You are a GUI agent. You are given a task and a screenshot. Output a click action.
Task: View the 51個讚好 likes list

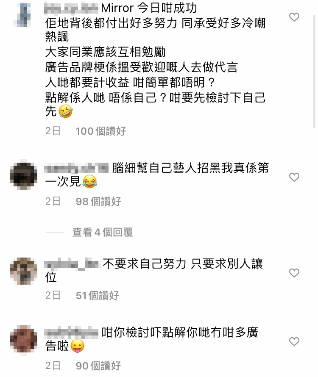point(97,295)
